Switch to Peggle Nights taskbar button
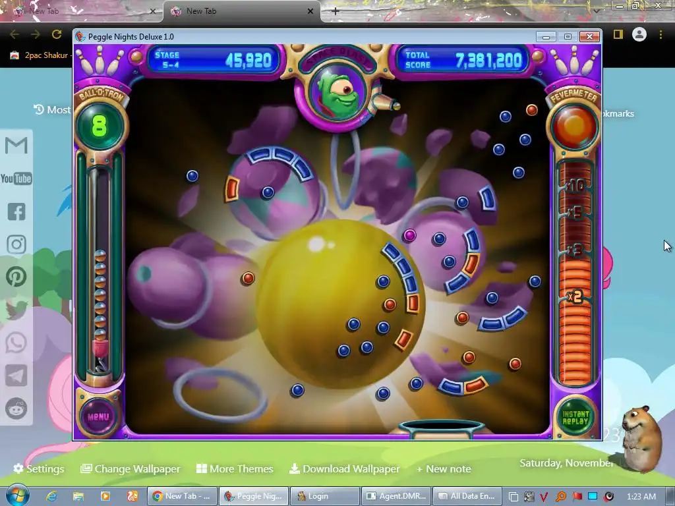675x506 pixels. tap(254, 496)
